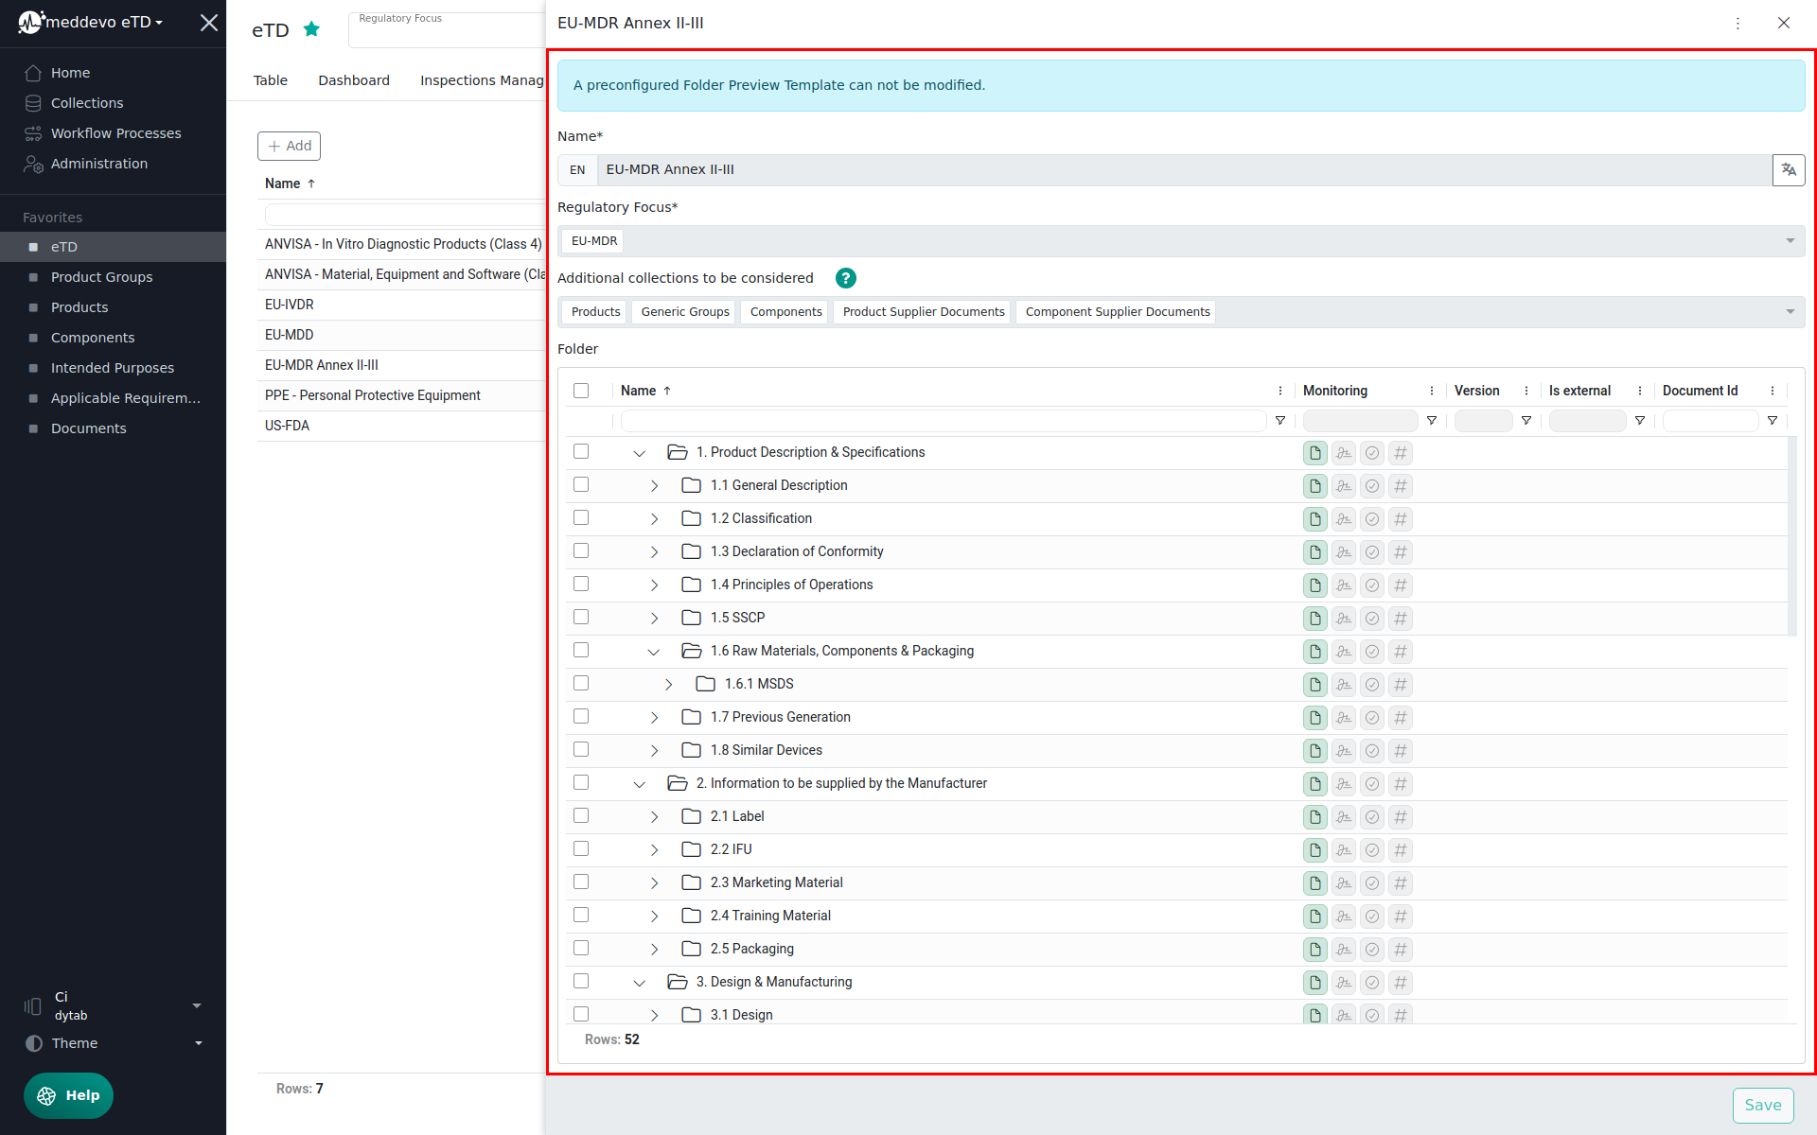This screenshot has height=1135, width=1817.
Task: Switch to the Dashboard tab
Action: pos(353,80)
